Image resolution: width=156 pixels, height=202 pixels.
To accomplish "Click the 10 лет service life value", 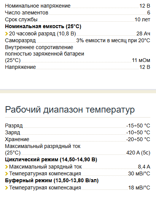I will click(142, 19).
